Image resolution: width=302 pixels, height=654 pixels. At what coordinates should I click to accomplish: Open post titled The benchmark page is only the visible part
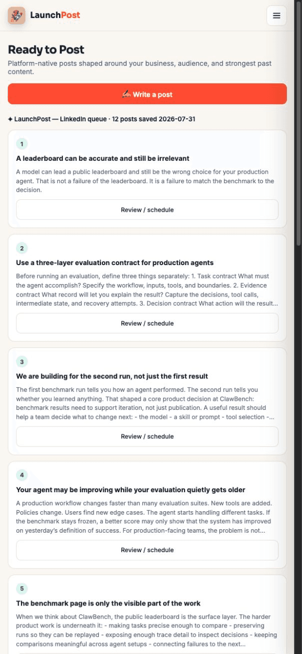(108, 603)
